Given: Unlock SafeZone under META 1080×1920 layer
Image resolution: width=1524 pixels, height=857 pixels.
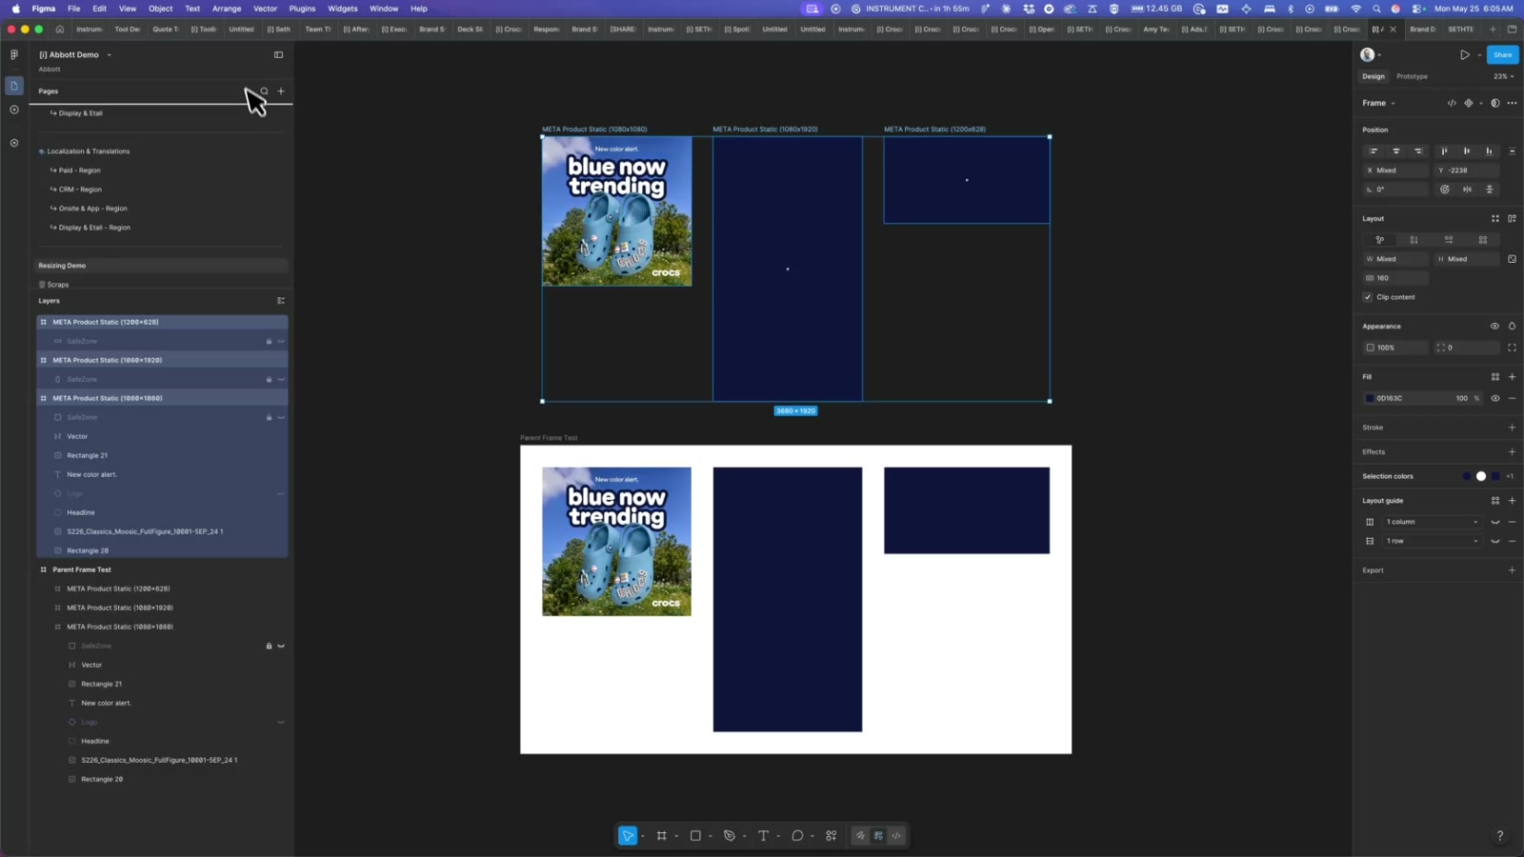Looking at the screenshot, I should 269,379.
